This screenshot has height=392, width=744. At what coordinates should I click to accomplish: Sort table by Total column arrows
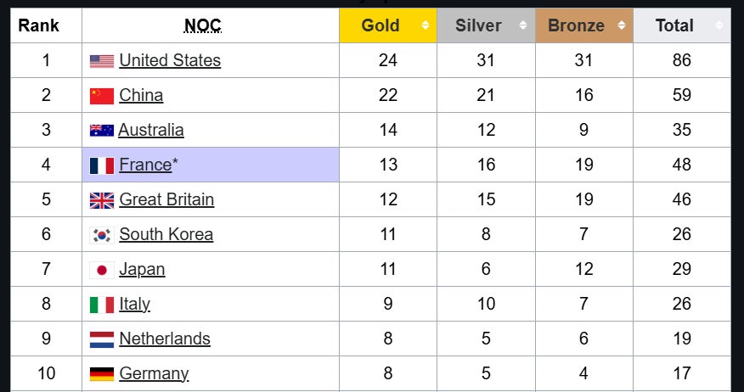pos(719,25)
